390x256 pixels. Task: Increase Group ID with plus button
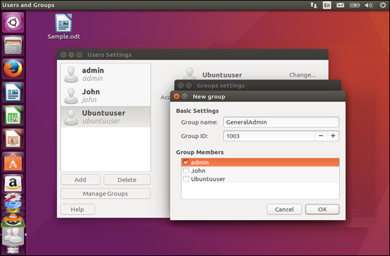point(333,135)
